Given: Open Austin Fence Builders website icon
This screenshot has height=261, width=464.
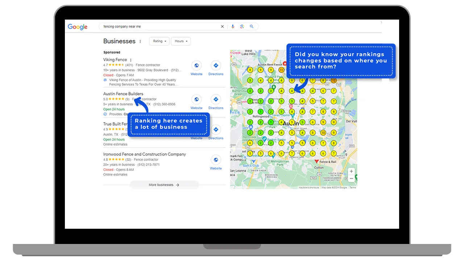Looking at the screenshot, I should (196, 99).
